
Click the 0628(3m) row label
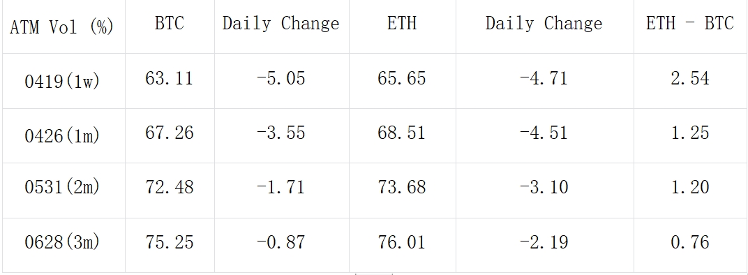point(63,246)
